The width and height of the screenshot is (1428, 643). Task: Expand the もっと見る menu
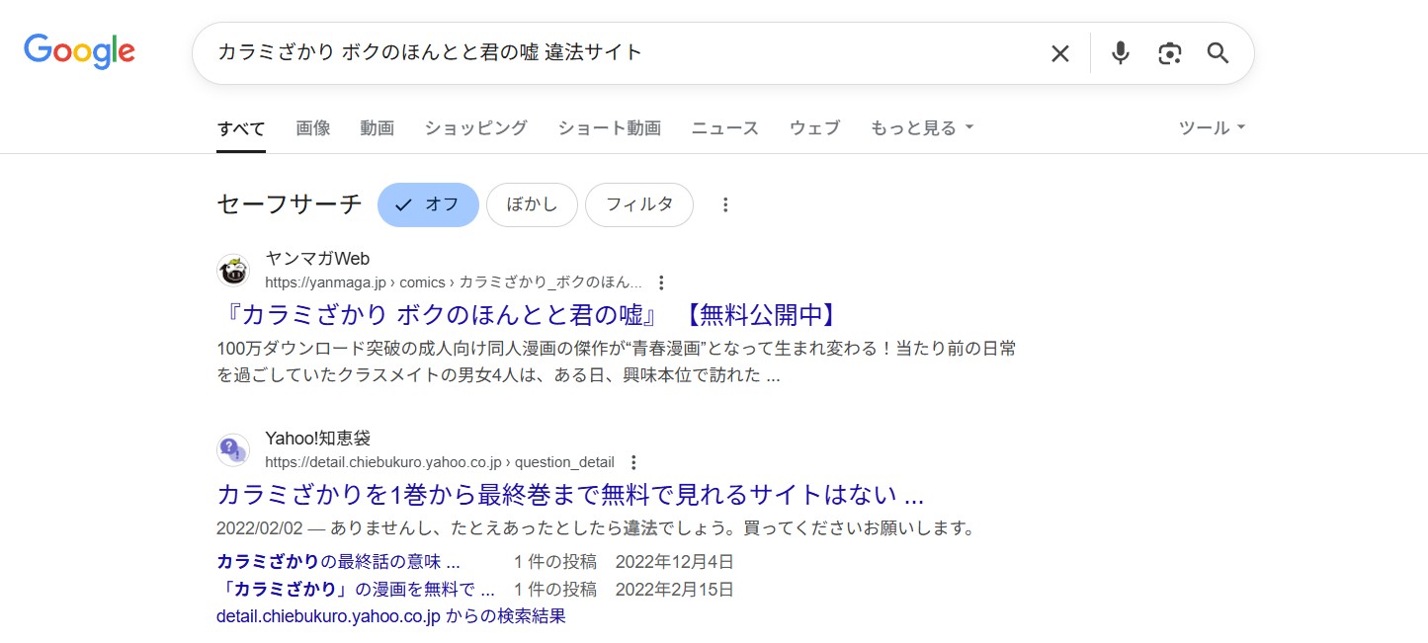click(920, 127)
